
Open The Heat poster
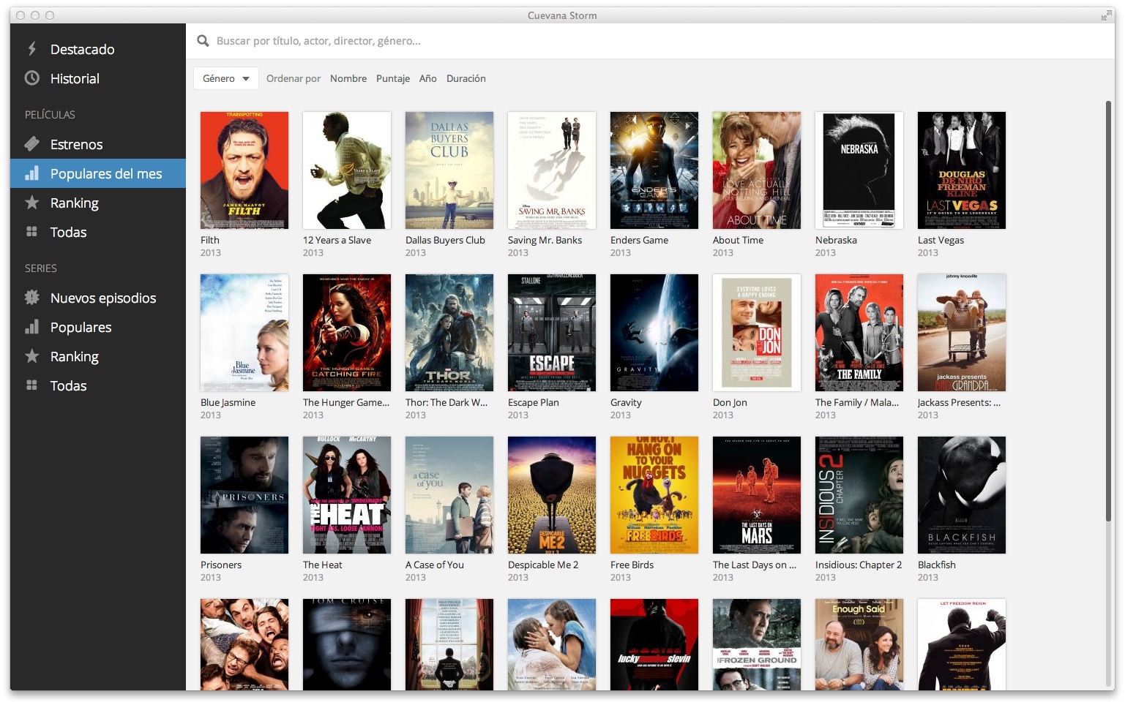pos(347,495)
